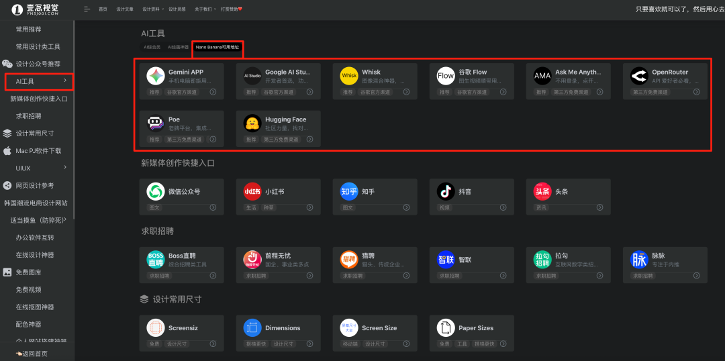This screenshot has width=725, height=361.
Task: Open the 设计资料 dropdown menu
Action: [x=152, y=9]
